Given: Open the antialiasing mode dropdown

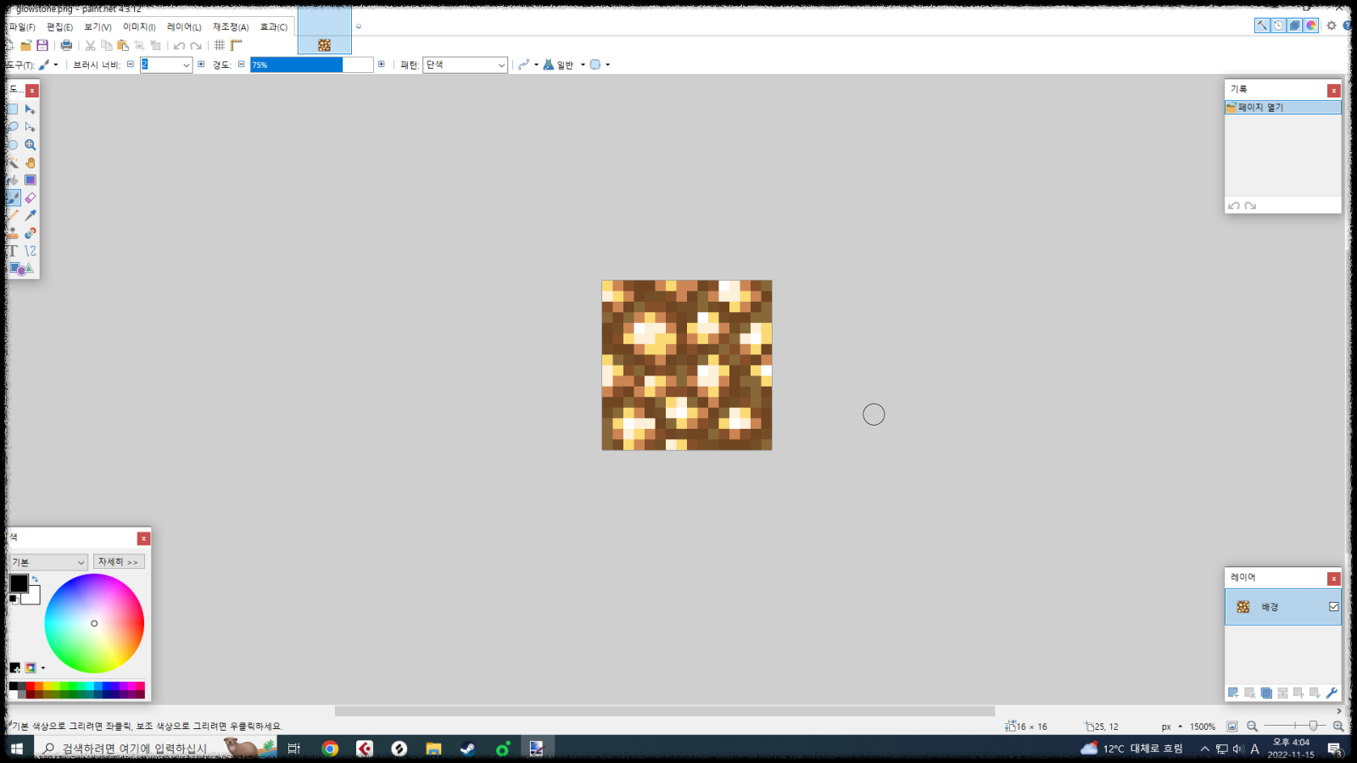Looking at the screenshot, I should coord(528,64).
